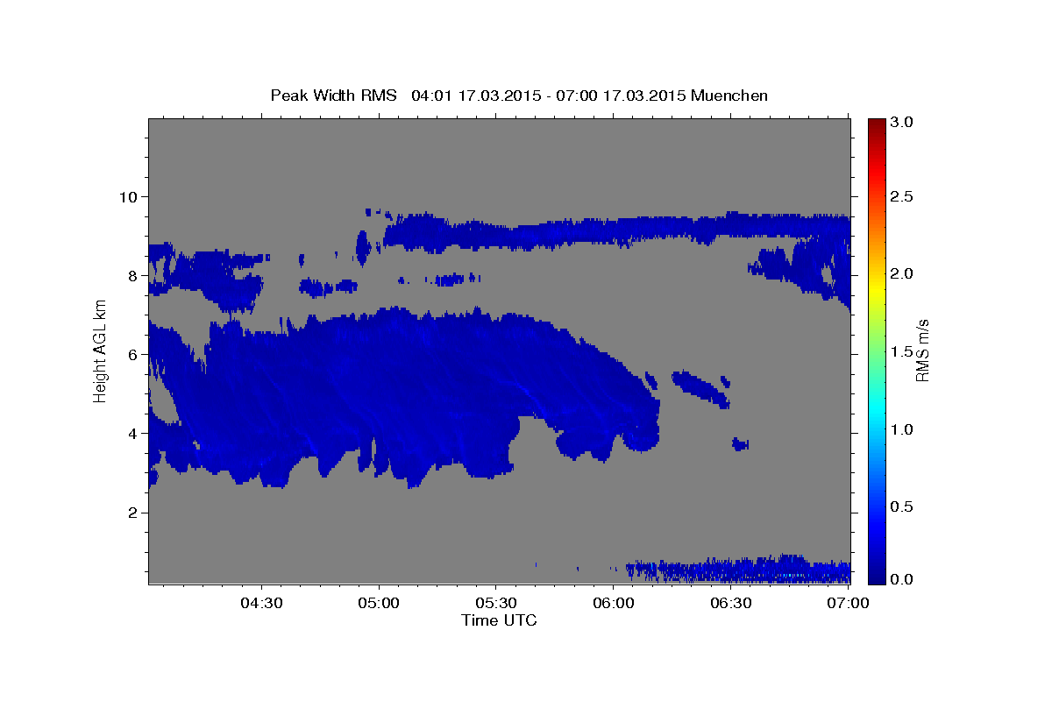Click the 'Time UTC' axis label
The height and width of the screenshot is (701, 1052).
point(499,620)
